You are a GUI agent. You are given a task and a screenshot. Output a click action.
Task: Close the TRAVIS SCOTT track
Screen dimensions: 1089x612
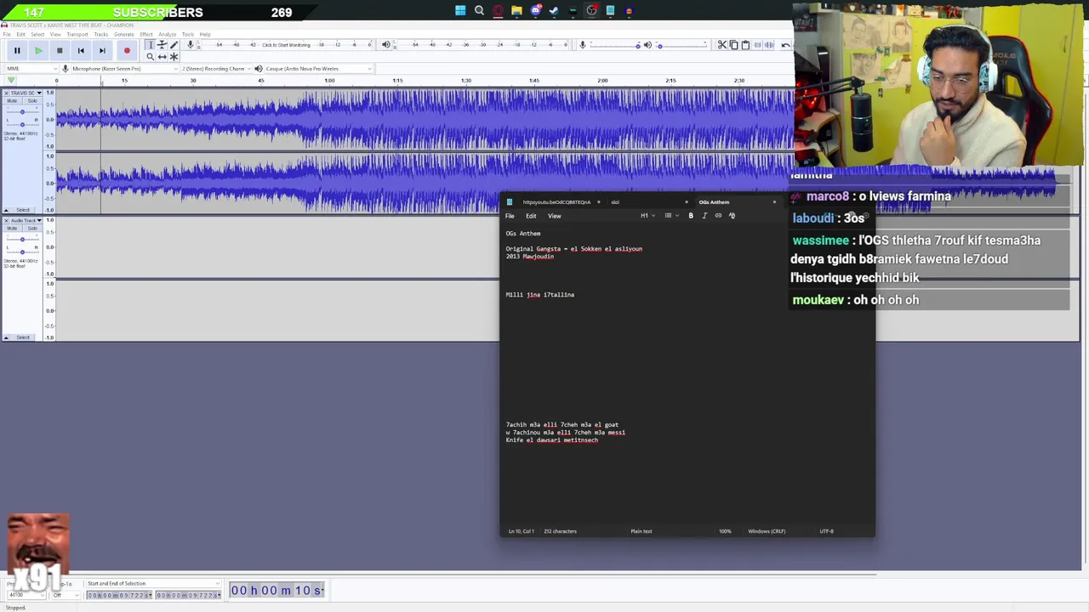pos(6,93)
